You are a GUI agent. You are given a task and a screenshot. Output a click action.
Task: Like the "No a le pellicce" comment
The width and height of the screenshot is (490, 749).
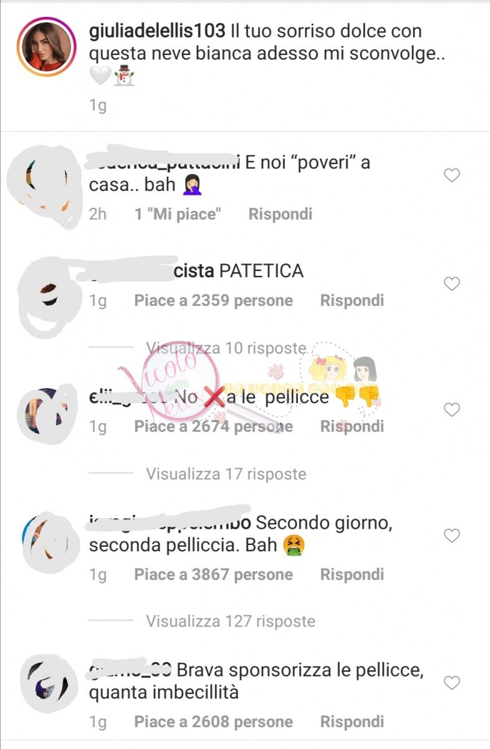click(x=451, y=410)
